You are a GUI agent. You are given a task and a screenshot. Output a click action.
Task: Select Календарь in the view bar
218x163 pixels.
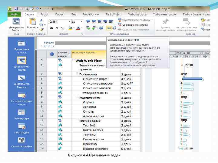[21, 114]
